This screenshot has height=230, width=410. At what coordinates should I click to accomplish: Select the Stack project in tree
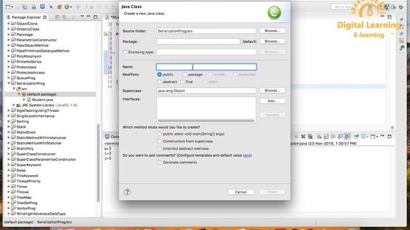(x=21, y=126)
